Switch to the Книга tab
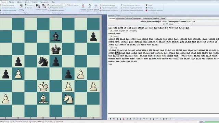219x123 pixels. coord(163,18)
